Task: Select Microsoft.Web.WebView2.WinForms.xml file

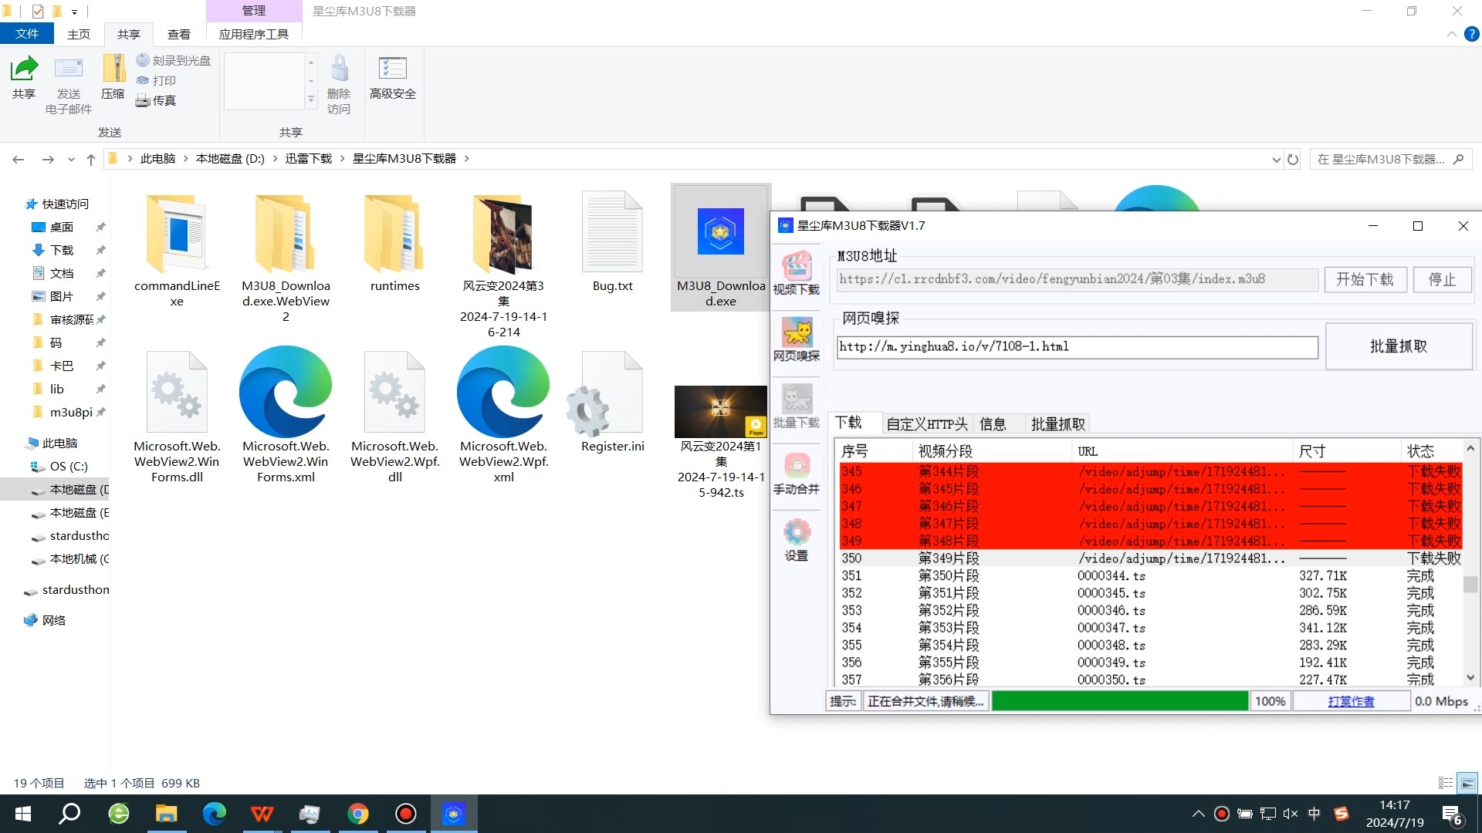Action: click(286, 416)
